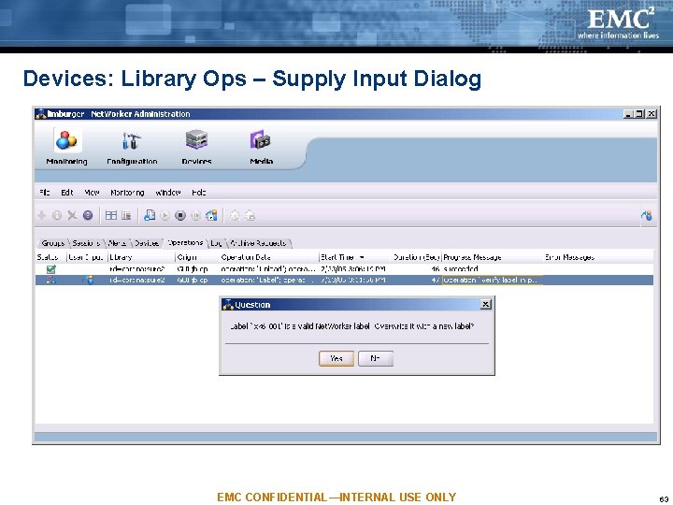Click the Duration (Sec) column header
Screen dimensions: 673x505
pos(416,257)
